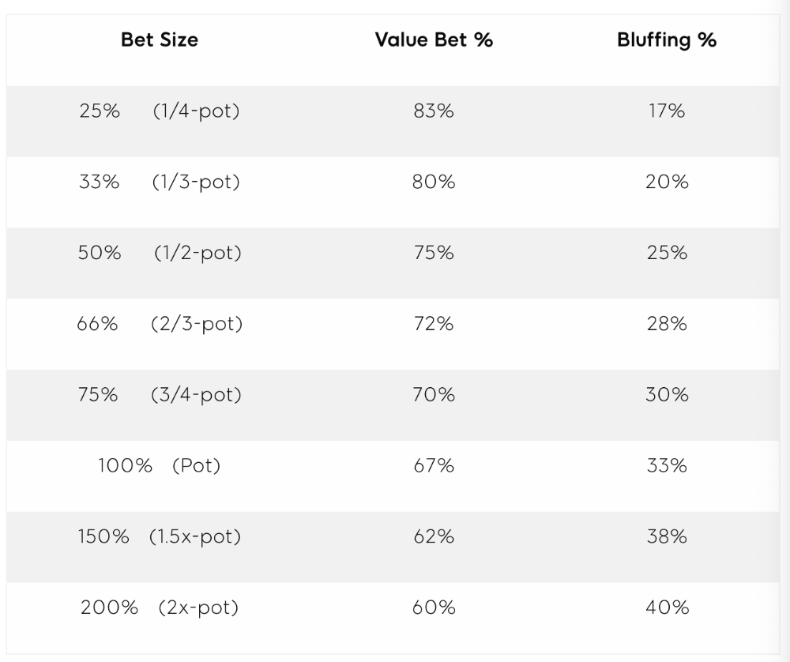Click the 17% bluffing cell
Viewport: 790px width, 662px height.
[x=667, y=111]
